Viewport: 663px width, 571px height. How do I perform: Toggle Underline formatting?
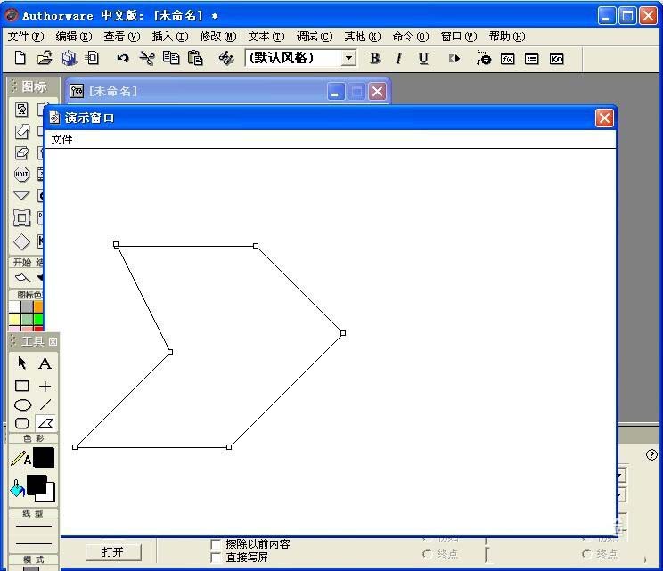[422, 58]
